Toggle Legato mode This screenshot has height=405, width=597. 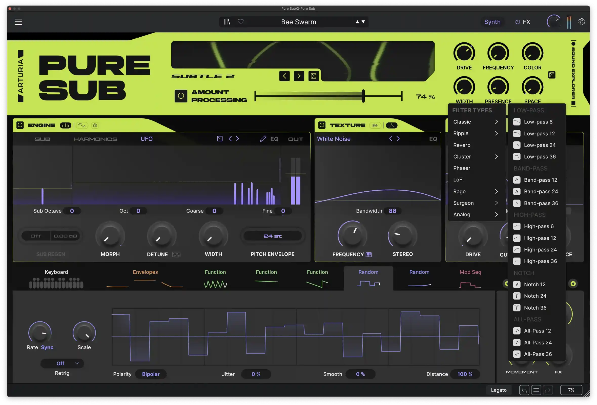pyautogui.click(x=499, y=390)
